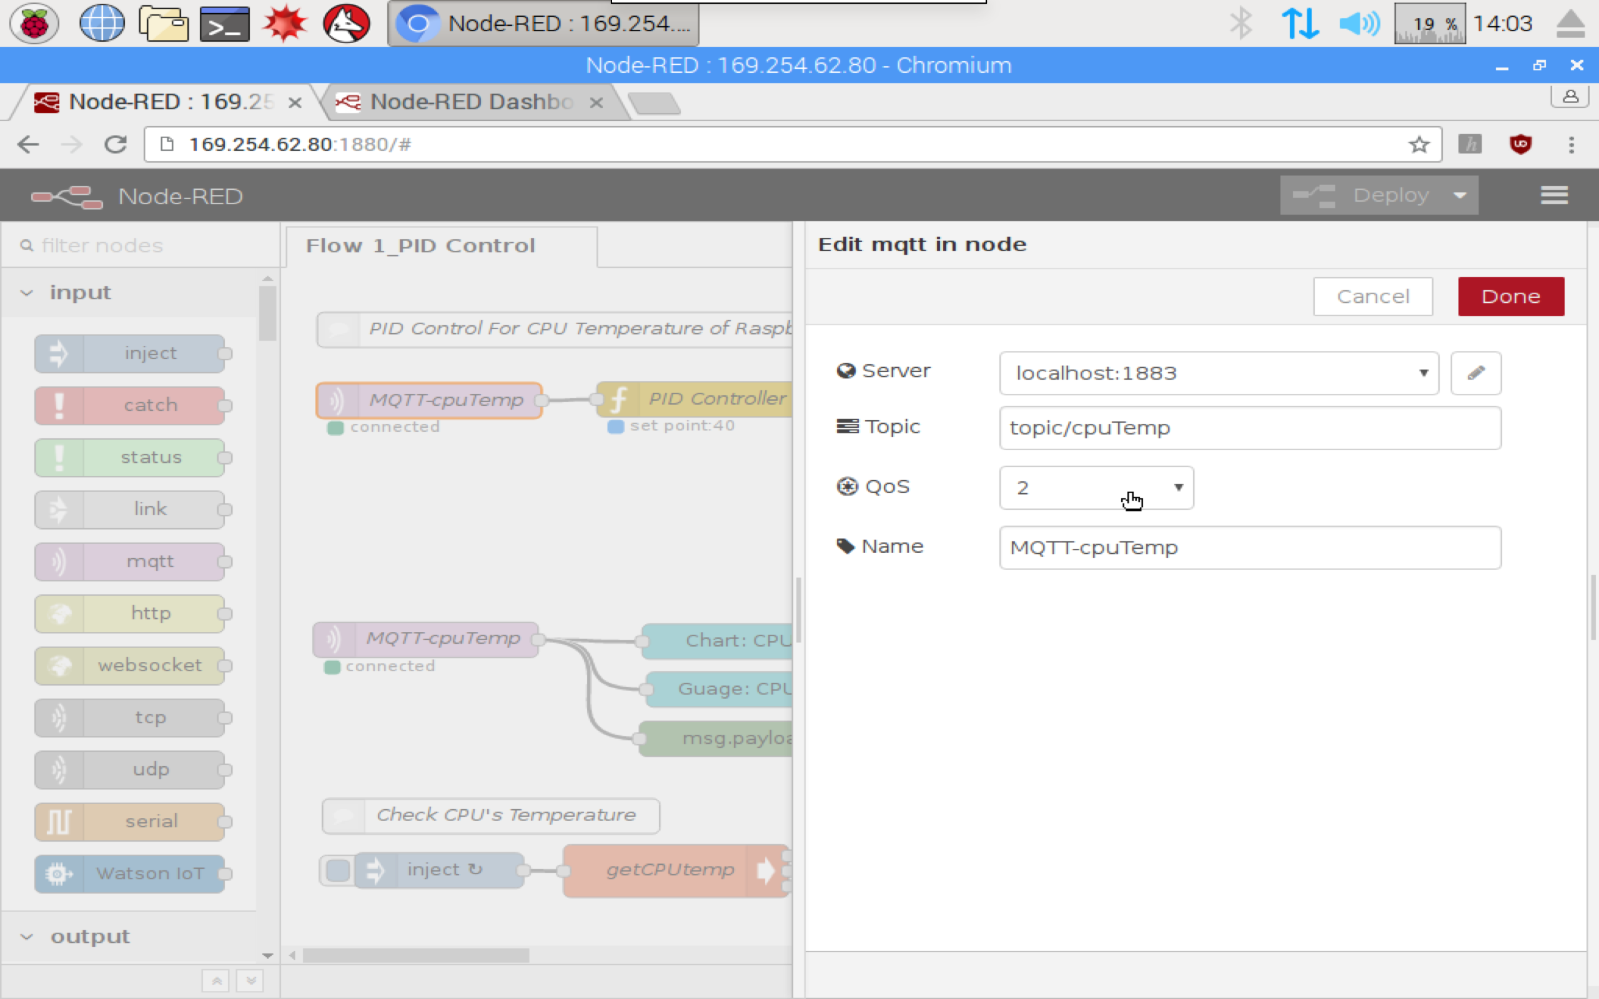Launch the web browser globe icon

tap(101, 24)
